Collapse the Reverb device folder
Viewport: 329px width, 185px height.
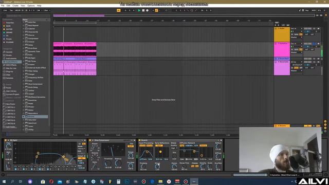pos(24,117)
